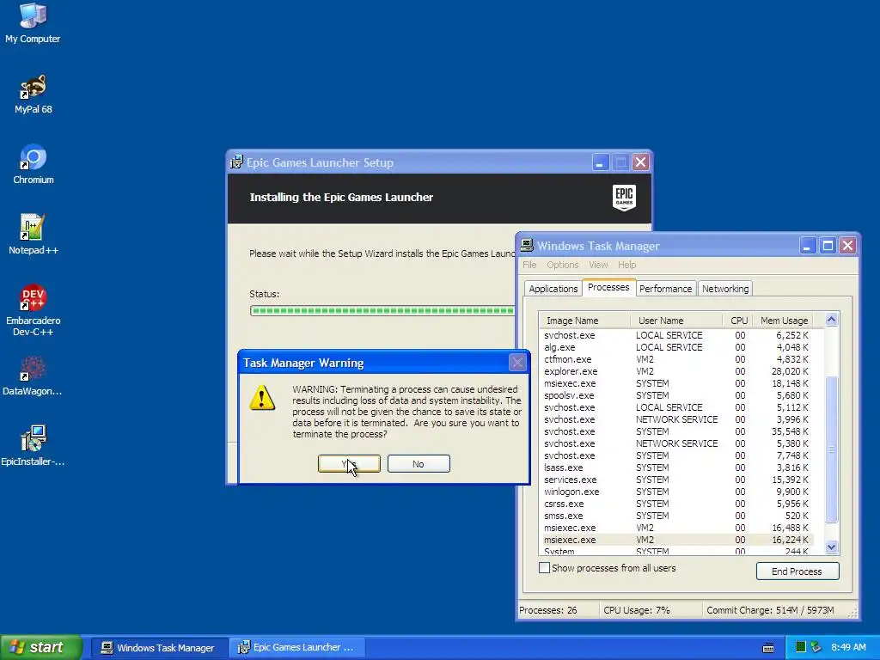Activate Windows Task Manager taskbar button
Image resolution: width=880 pixels, height=660 pixels.
point(159,648)
